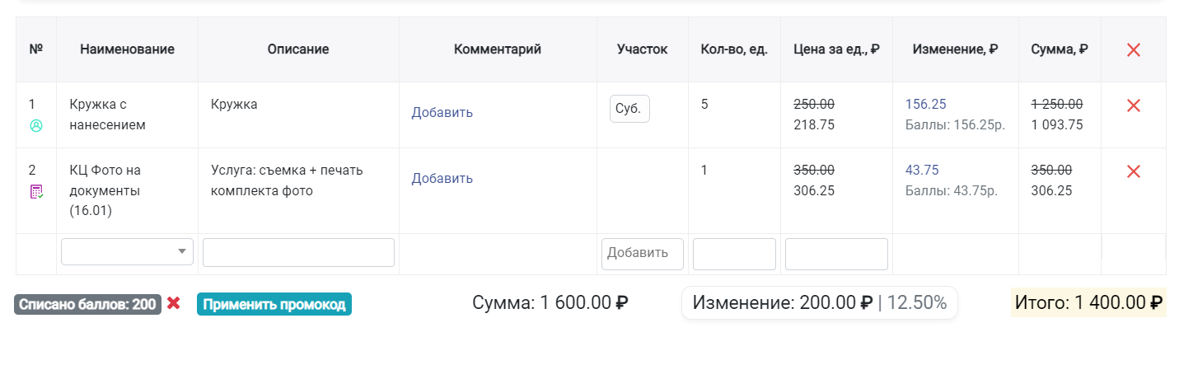
Task: Click the Списано баллов: 200 badge
Action: (x=87, y=304)
